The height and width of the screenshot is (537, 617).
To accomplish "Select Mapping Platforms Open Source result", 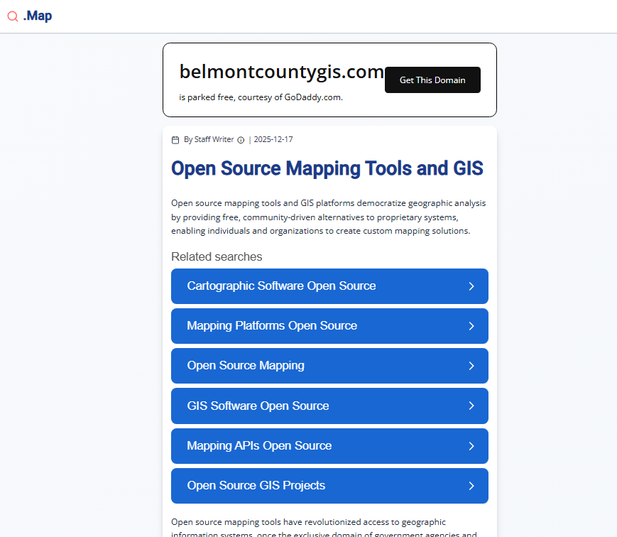I will click(x=272, y=326).
